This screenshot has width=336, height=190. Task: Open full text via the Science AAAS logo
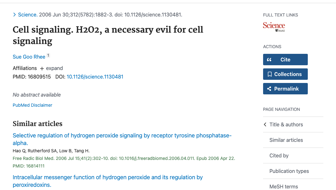(x=274, y=27)
